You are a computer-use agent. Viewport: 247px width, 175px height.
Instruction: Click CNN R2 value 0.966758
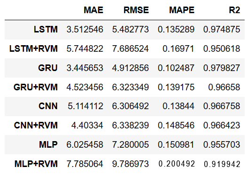coord(222,106)
